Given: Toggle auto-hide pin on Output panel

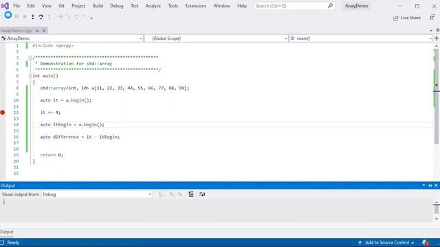Looking at the screenshot, I should [430, 185].
